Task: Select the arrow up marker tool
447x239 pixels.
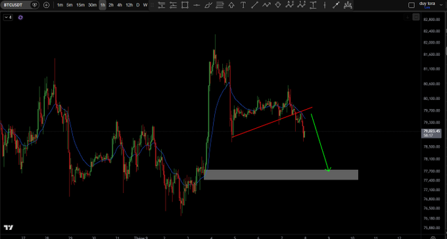Action: coord(231,5)
